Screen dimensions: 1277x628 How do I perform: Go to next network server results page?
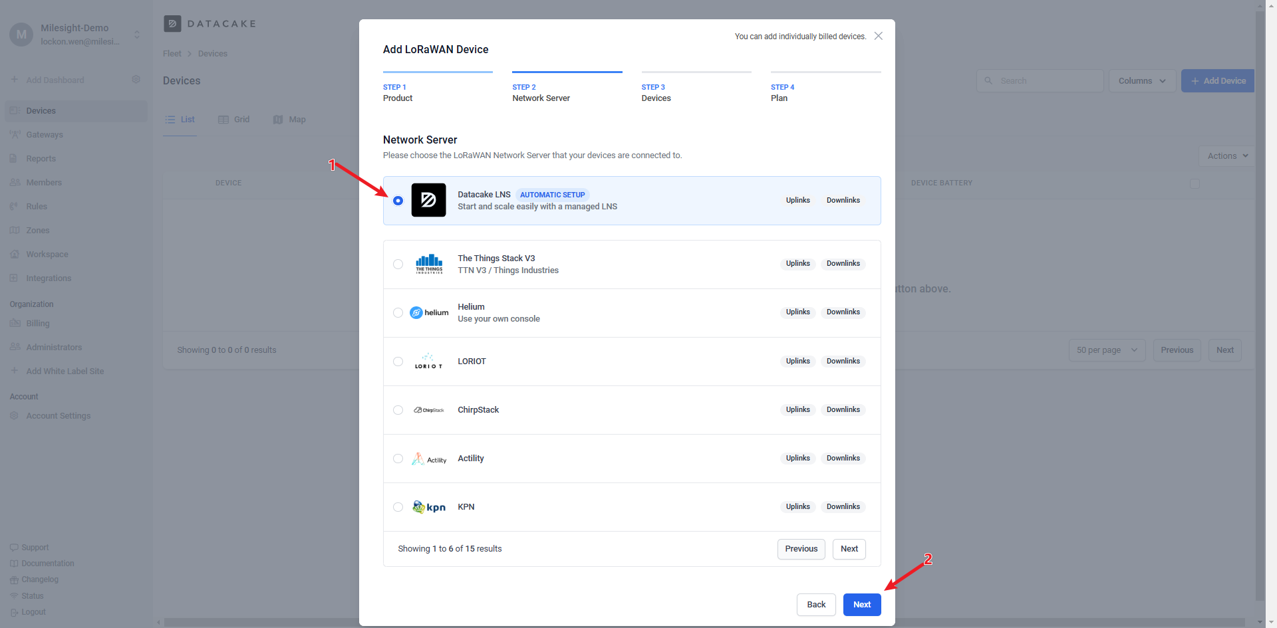[x=849, y=549]
